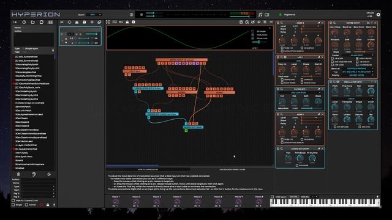Toggle MIDI Learn checkbox above keyboard
The height and width of the screenshot is (220, 392).
click(x=272, y=197)
